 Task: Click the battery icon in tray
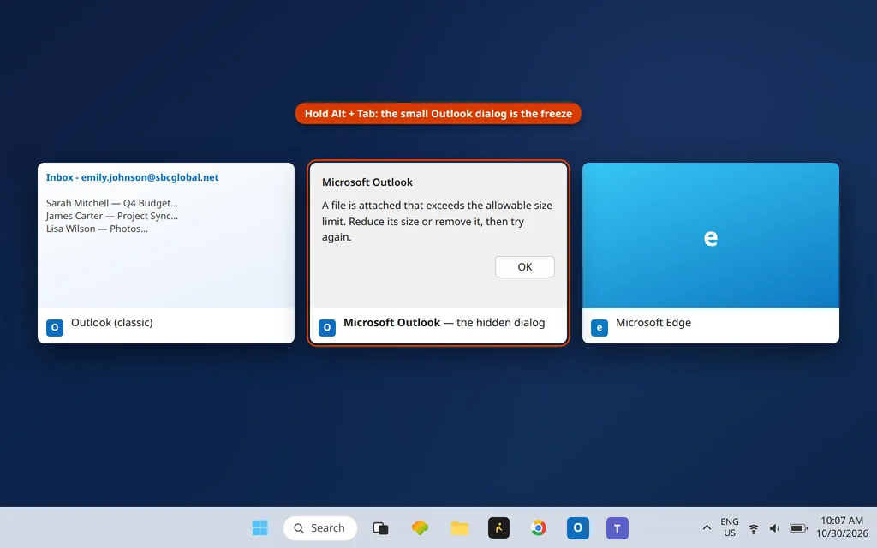[799, 527]
